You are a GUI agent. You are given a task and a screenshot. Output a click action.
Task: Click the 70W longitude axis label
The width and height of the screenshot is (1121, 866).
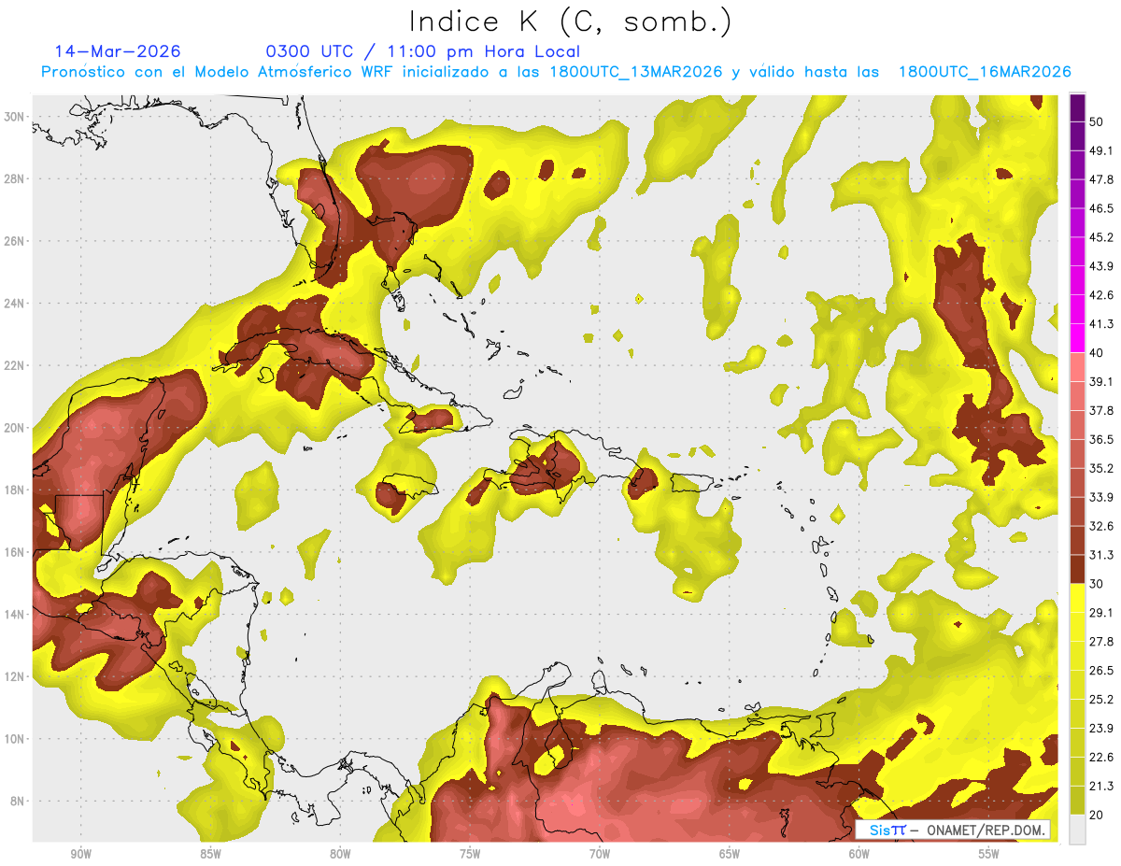pyautogui.click(x=600, y=854)
